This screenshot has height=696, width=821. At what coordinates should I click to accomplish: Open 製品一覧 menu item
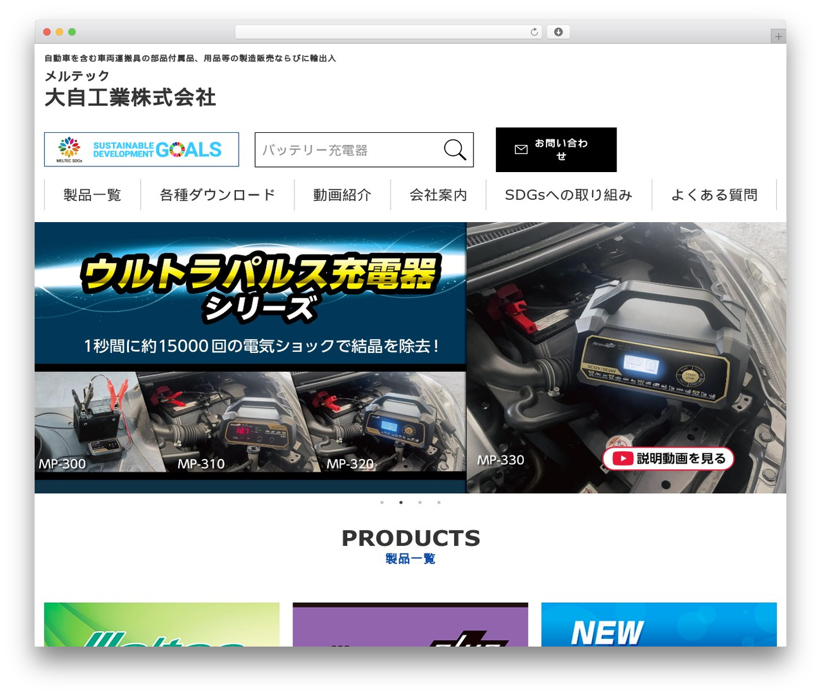pyautogui.click(x=92, y=195)
